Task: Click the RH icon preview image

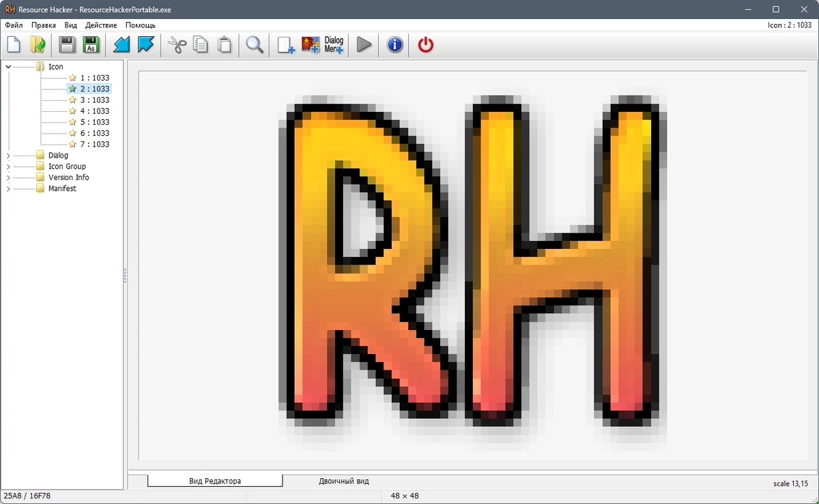Action: click(474, 265)
